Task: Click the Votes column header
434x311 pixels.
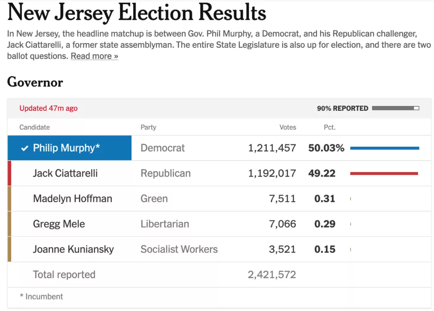Action: [288, 127]
